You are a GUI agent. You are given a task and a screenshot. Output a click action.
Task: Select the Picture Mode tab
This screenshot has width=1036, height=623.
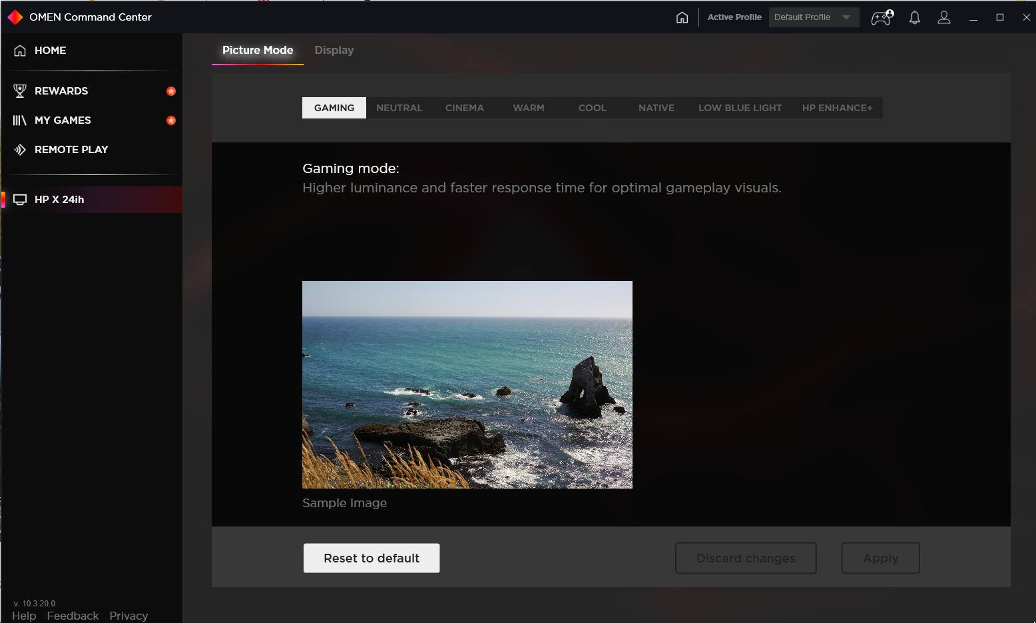[258, 51]
